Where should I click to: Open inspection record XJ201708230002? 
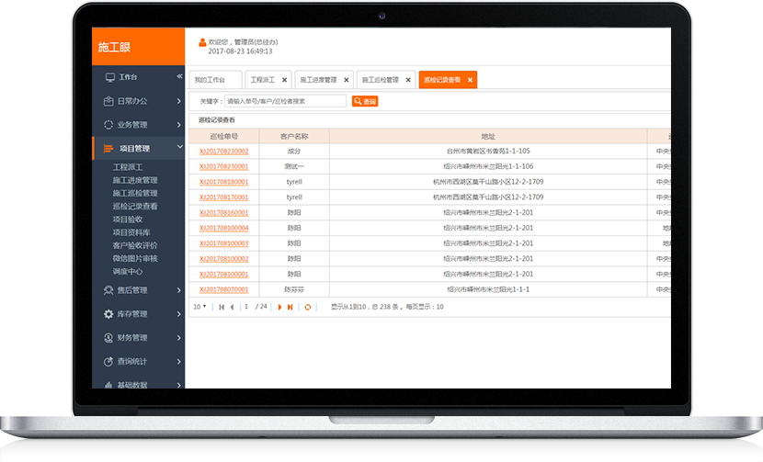pos(223,151)
